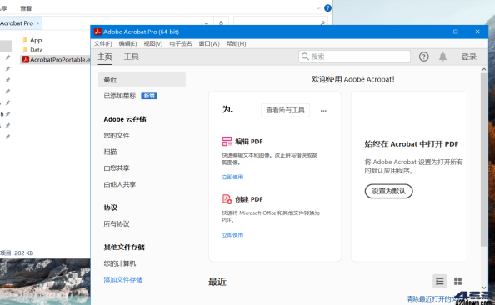Open 由您共享 in the sidebar

coord(117,167)
